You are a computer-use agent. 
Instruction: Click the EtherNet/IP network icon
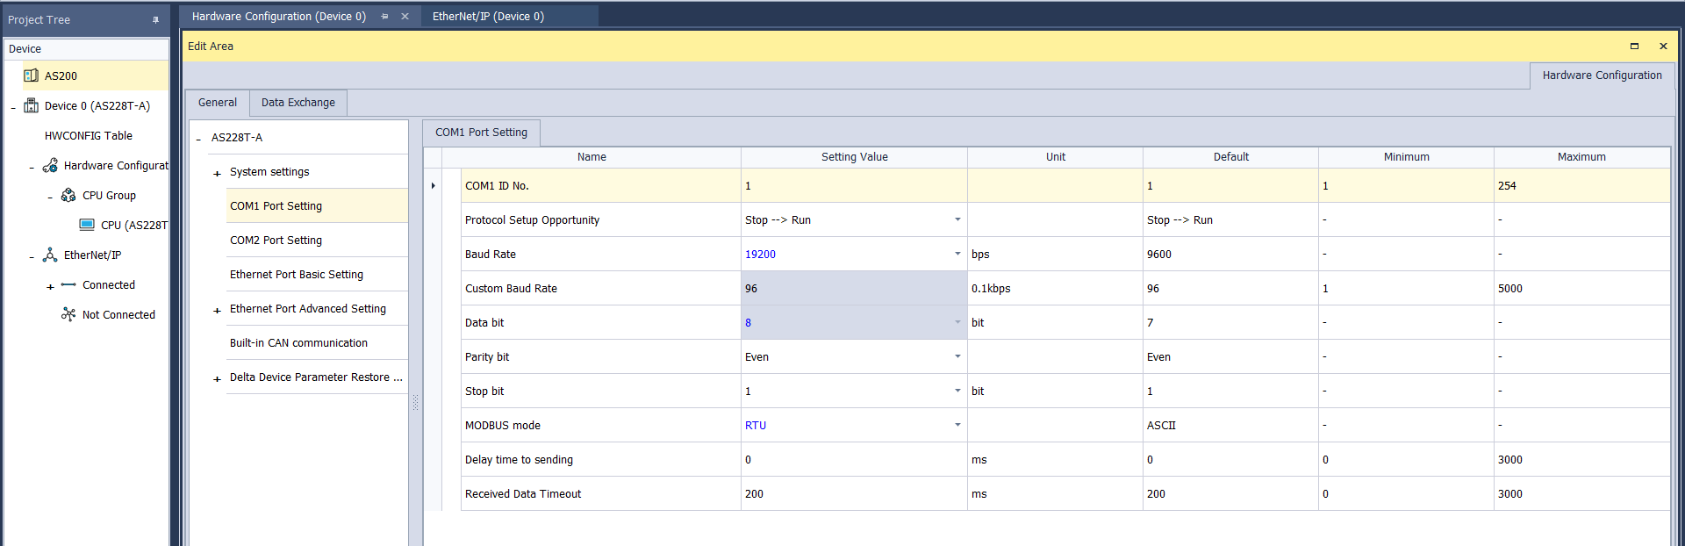(x=50, y=255)
